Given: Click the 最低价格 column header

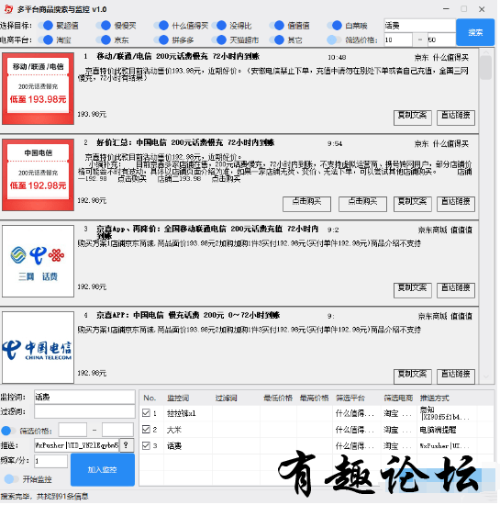Looking at the screenshot, I should pos(278,398).
